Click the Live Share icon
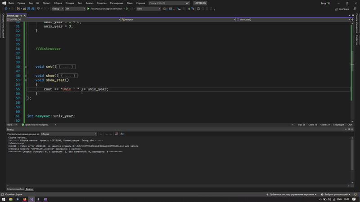The image size is (360, 202). [342, 9]
